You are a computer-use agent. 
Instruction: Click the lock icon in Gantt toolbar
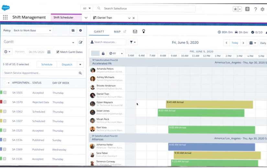click(x=103, y=53)
